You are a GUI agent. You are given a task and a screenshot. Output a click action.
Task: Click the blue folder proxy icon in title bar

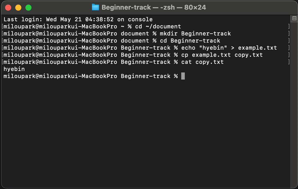(95, 7)
